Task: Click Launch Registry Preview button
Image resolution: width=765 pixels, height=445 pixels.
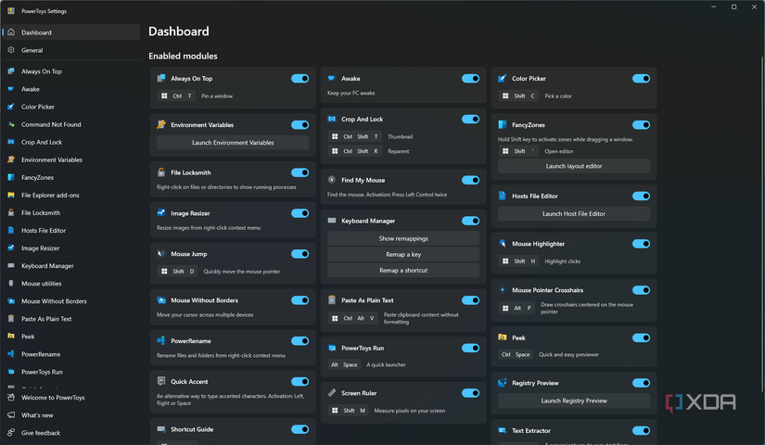Action: click(x=574, y=400)
